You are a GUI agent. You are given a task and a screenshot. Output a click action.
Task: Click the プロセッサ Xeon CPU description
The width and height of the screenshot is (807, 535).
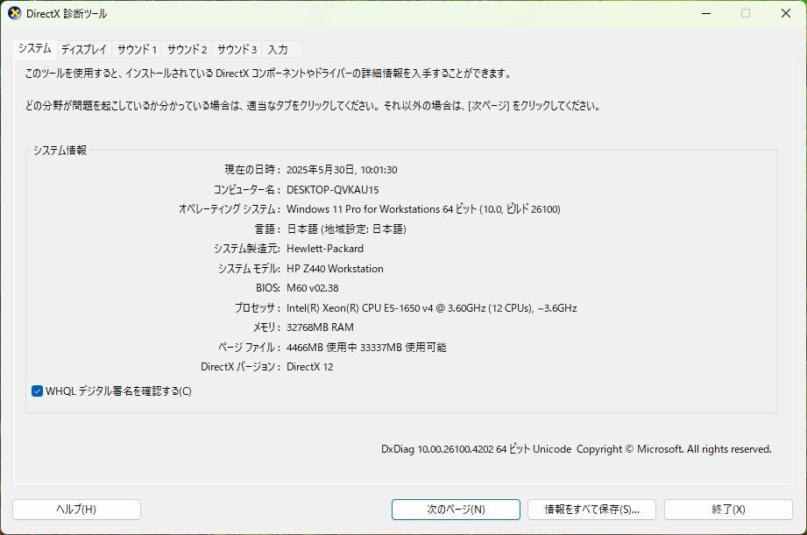coord(430,307)
